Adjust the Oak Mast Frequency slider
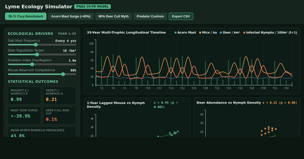This screenshot has width=304, height=159. click(x=42, y=45)
